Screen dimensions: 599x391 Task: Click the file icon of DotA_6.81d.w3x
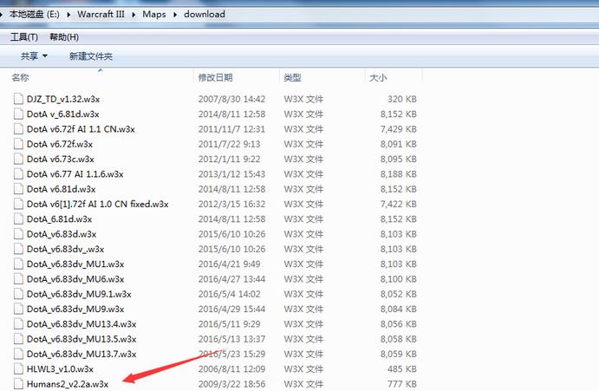pyautogui.click(x=18, y=219)
